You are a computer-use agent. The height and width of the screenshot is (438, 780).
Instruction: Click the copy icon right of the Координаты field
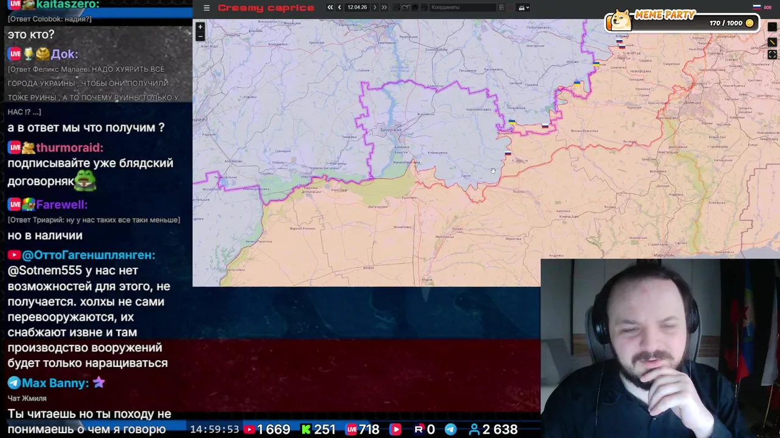pos(502,7)
